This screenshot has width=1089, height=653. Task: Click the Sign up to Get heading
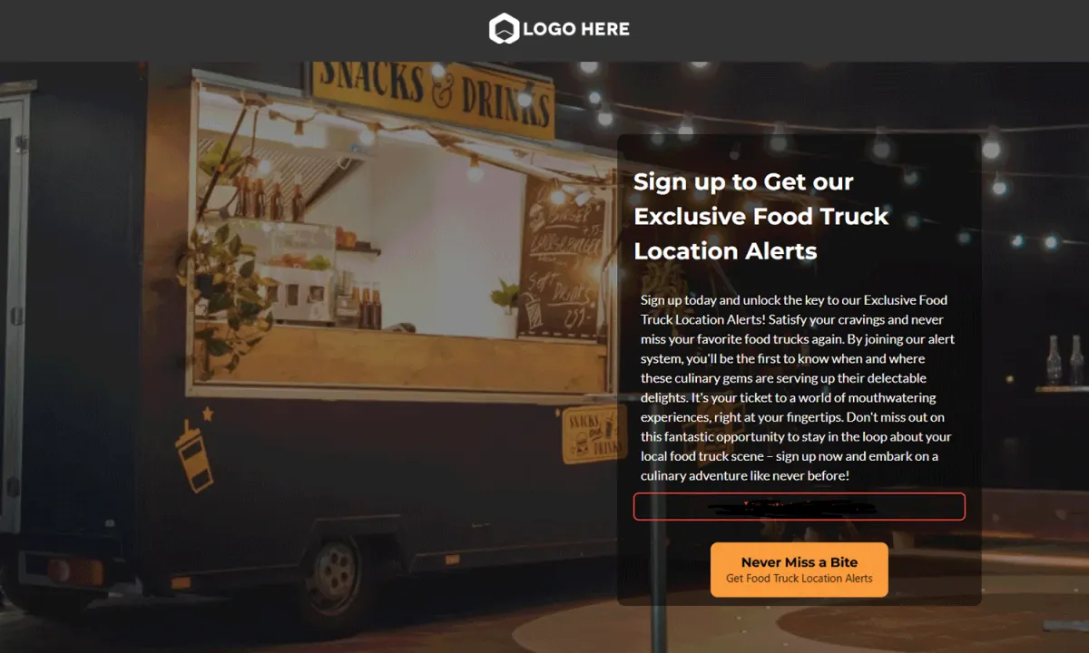743,181
